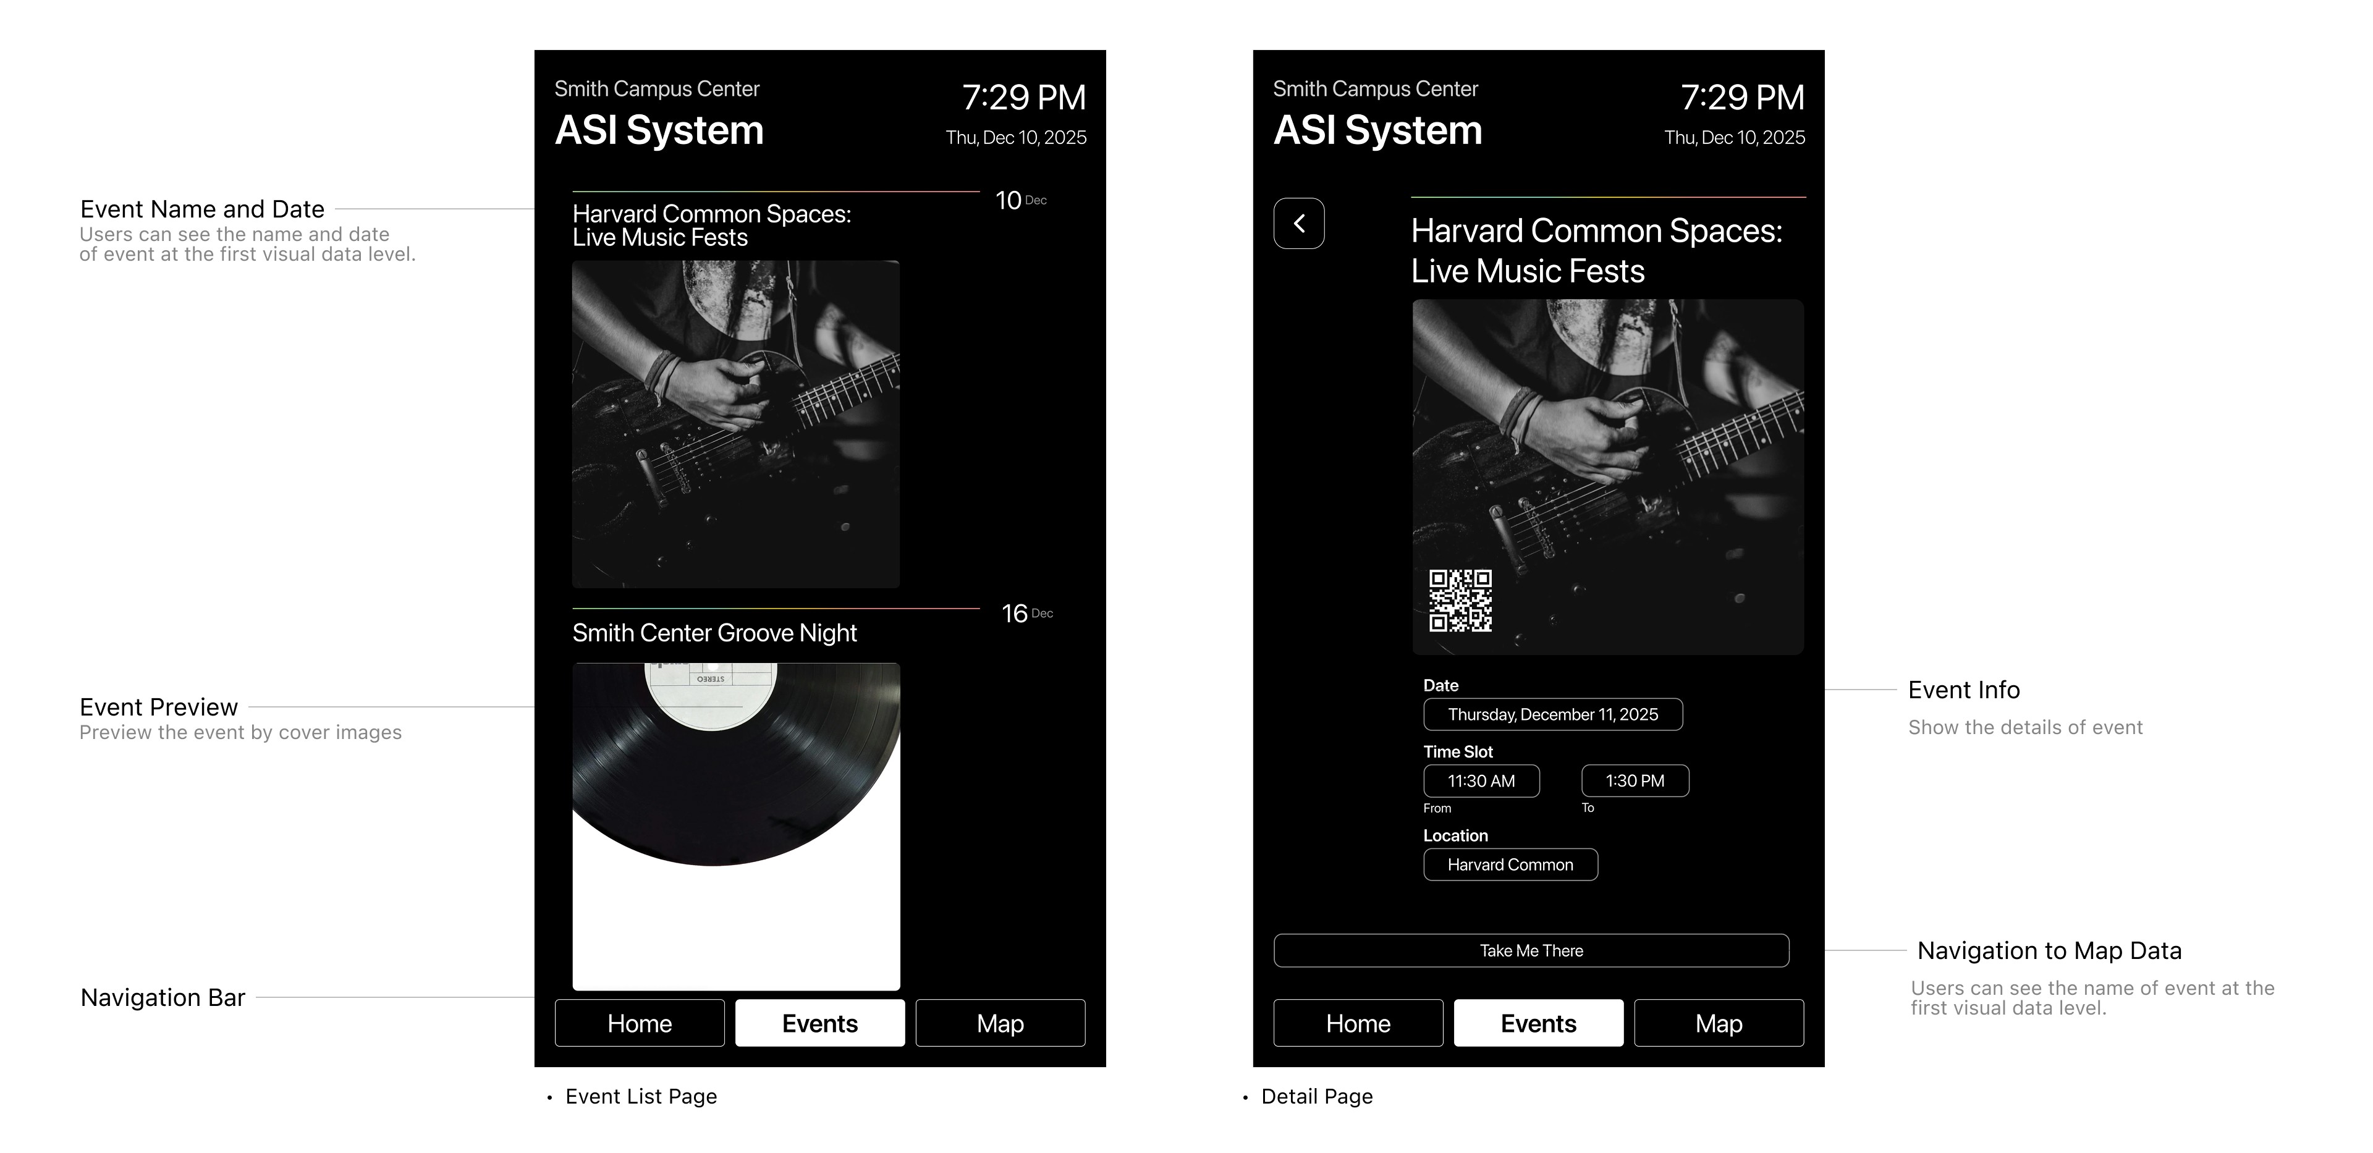2373x1153 pixels.
Task: Click the large guitar photo on Detail Page
Action: (1609, 477)
